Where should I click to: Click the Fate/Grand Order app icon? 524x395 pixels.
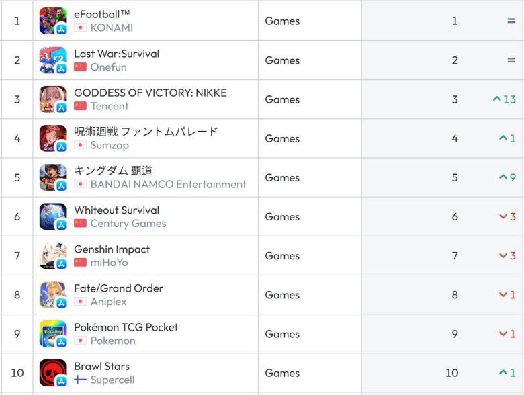point(52,294)
